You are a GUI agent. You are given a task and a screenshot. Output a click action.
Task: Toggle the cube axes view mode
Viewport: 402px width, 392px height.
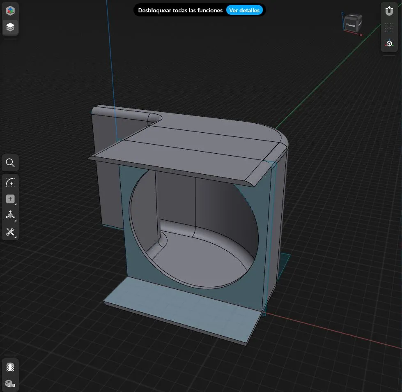389,44
